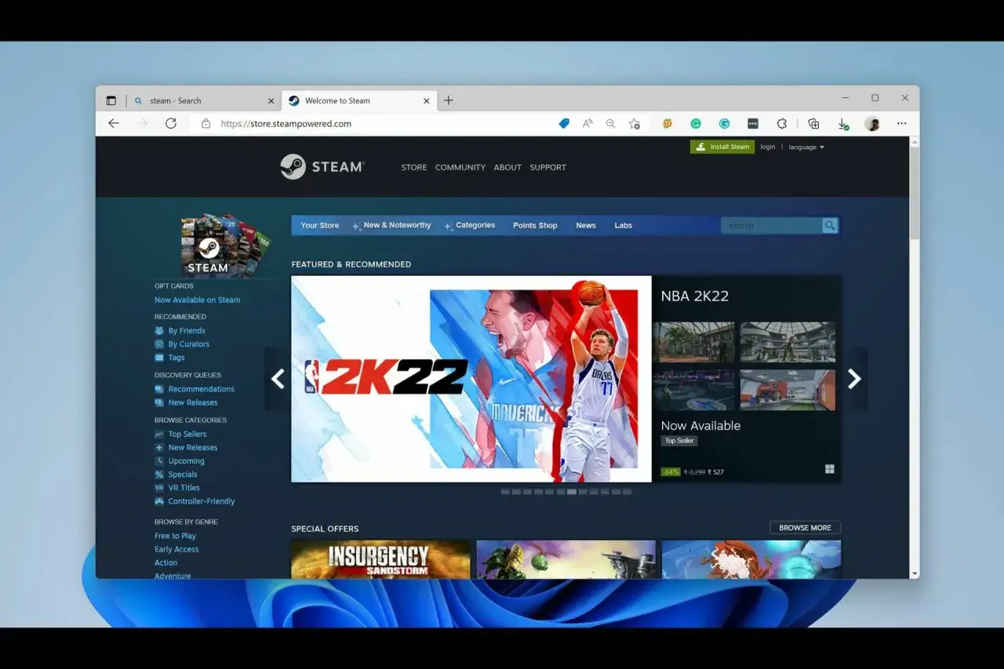Screen dimensions: 1004x669
Task: Open COMMUNITY in Steam top navigation
Action: coord(460,167)
